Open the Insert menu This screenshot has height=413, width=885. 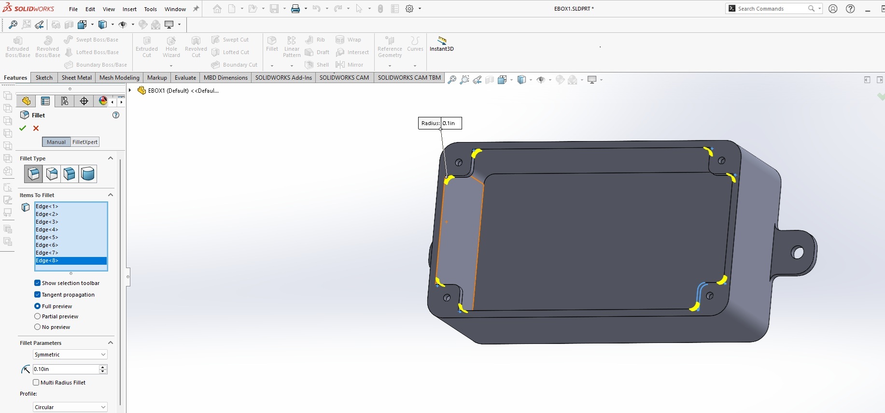pyautogui.click(x=129, y=9)
